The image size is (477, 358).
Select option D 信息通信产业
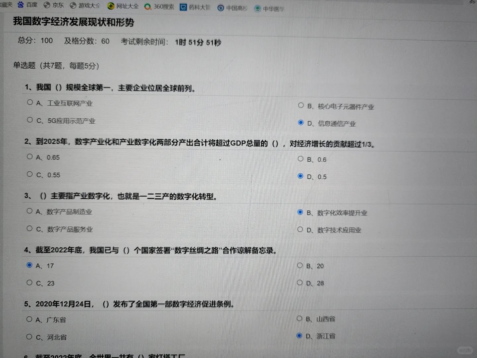[x=301, y=123]
